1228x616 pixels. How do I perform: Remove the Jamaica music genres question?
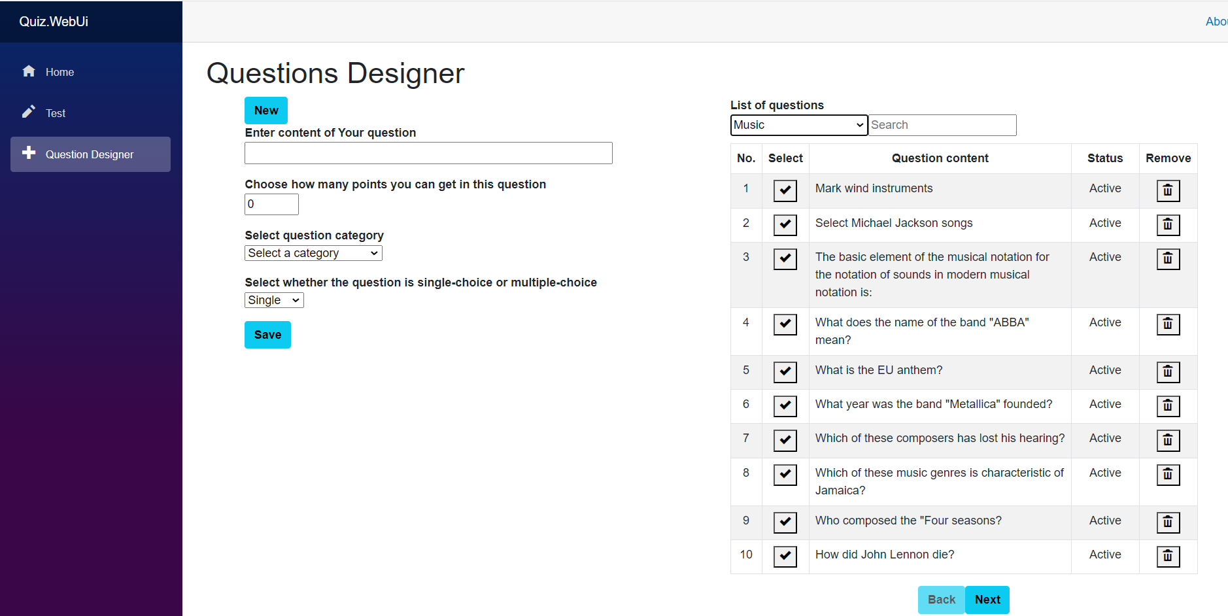(x=1168, y=475)
